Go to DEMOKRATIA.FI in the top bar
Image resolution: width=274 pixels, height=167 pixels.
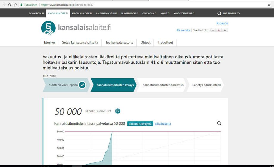[37, 13]
